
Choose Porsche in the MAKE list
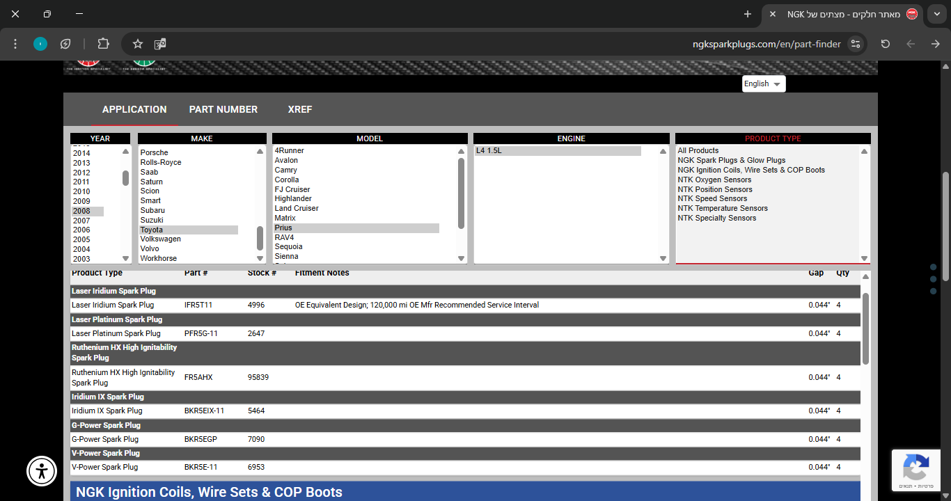tap(154, 152)
